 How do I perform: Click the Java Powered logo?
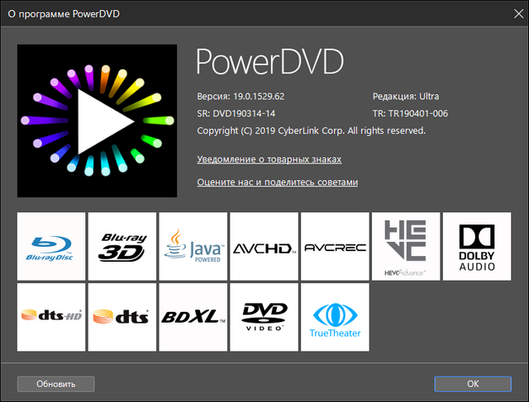tap(193, 245)
